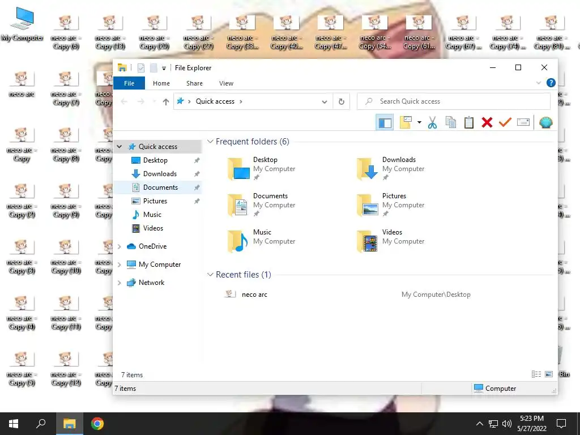Select the Music folder in Frequent folders

[261, 241]
